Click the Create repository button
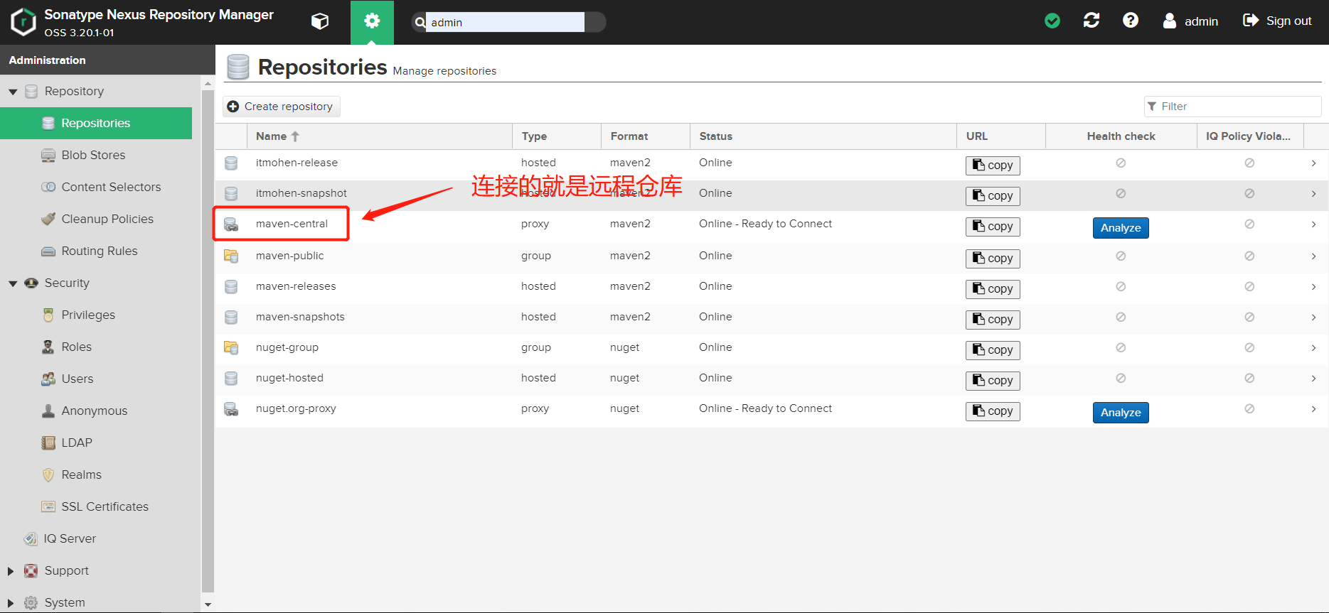The height and width of the screenshot is (613, 1329). pos(282,107)
